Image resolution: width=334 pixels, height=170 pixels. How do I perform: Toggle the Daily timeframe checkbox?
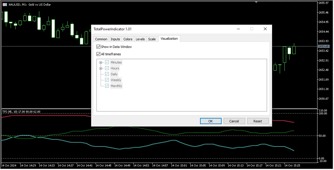tap(107, 74)
